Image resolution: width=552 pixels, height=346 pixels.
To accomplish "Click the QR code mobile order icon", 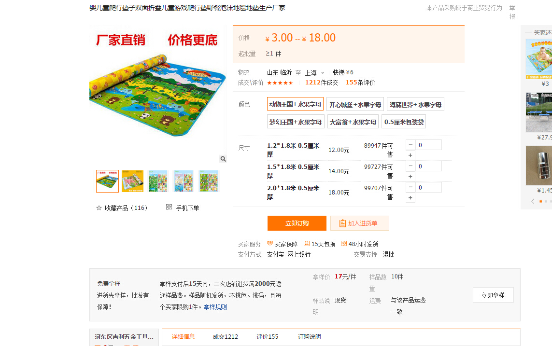I will tap(169, 207).
